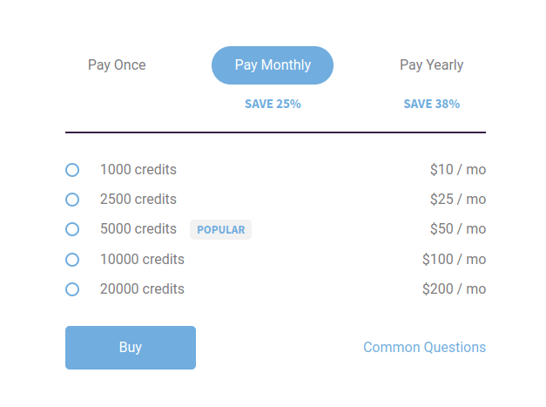This screenshot has height=407, width=546.
Task: Click the $200 / mo price
Action: tap(454, 289)
